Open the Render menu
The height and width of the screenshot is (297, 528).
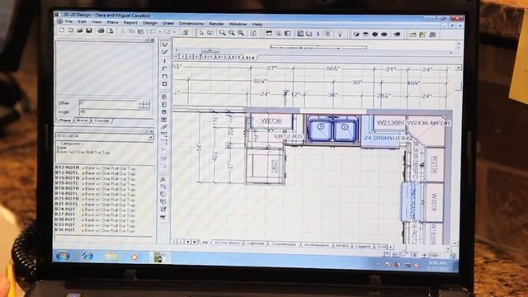coord(216,24)
